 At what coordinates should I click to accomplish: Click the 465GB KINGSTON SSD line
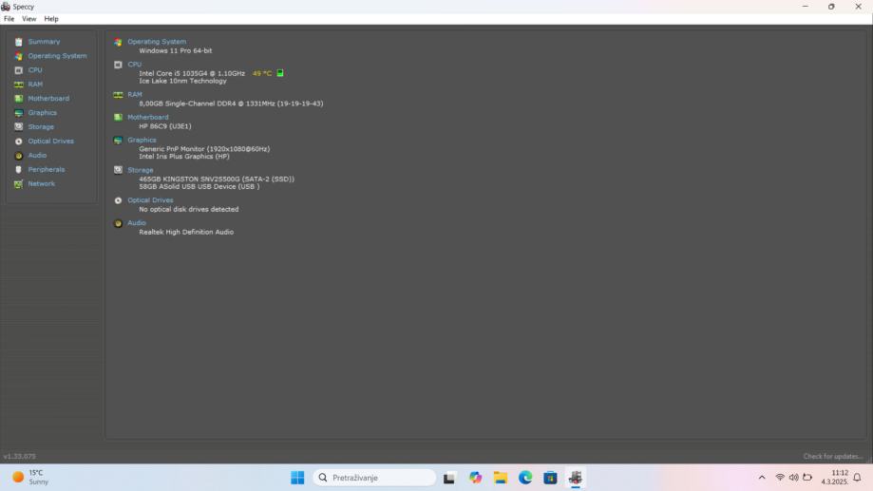pyautogui.click(x=217, y=179)
